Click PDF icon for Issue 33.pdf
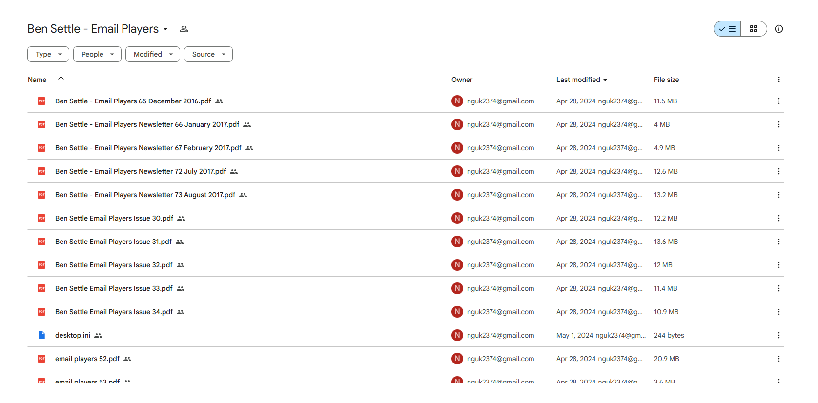The width and height of the screenshot is (818, 403). point(41,288)
